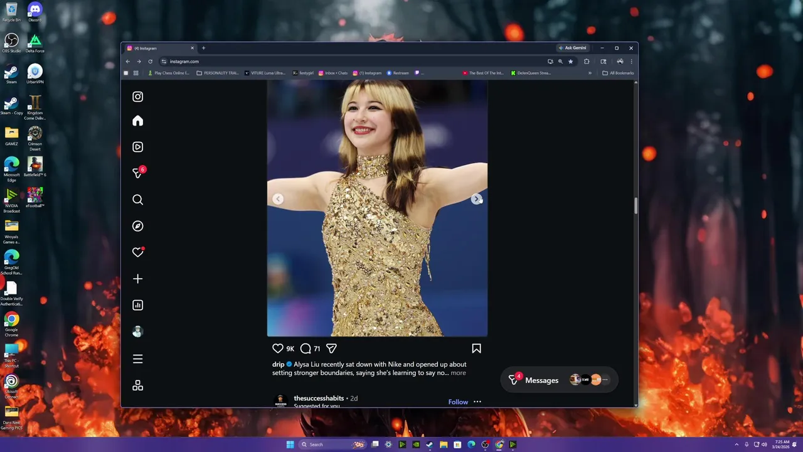The height and width of the screenshot is (452, 803).
Task: Open a new browser tab
Action: (x=203, y=48)
